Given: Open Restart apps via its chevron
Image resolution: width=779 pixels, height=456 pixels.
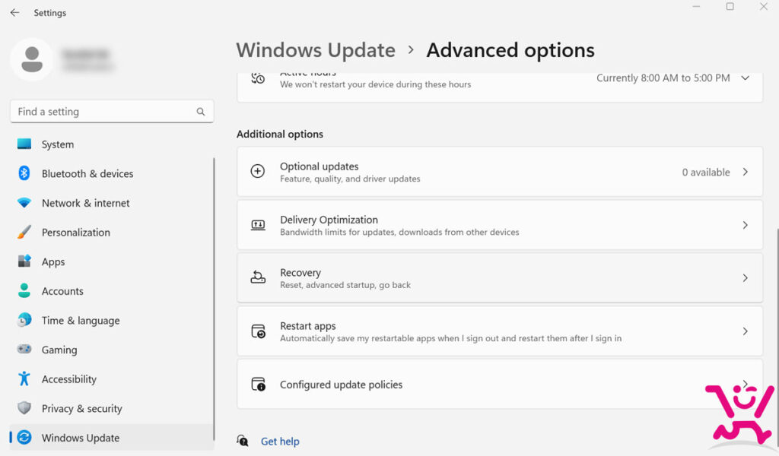Looking at the screenshot, I should coord(746,331).
